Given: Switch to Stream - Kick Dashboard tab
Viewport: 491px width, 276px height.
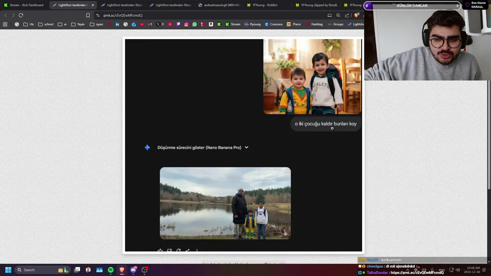Looking at the screenshot, I should pyautogui.click(x=24, y=5).
